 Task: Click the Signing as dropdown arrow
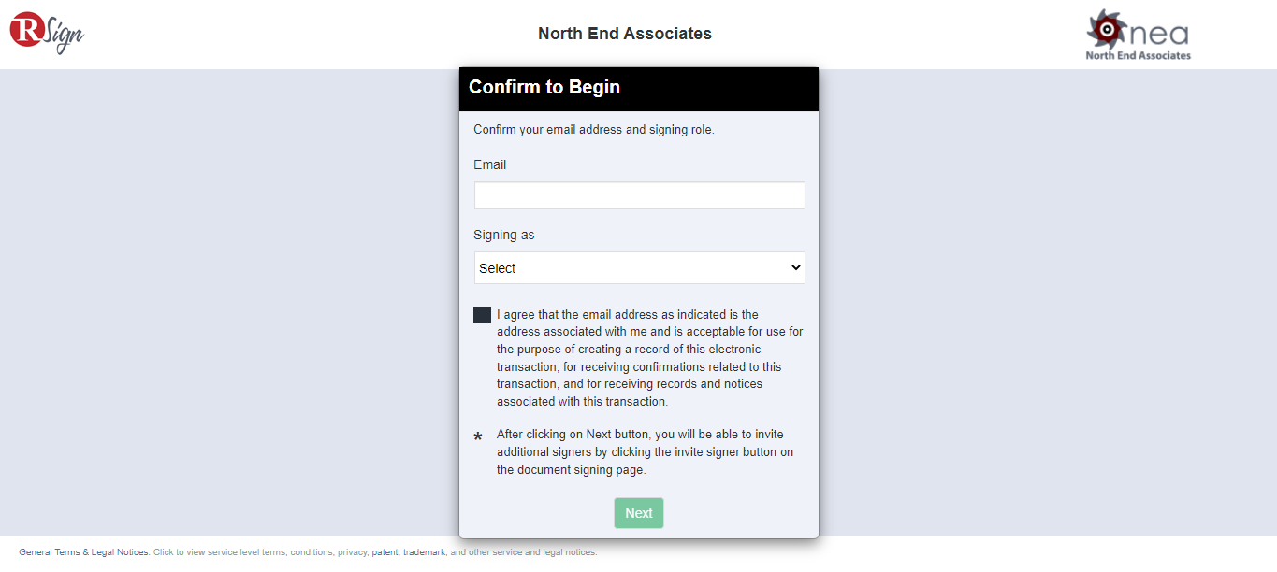[x=795, y=268]
